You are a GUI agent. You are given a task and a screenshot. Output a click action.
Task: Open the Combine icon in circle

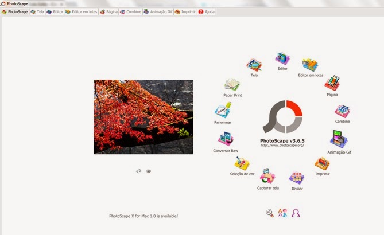click(x=342, y=111)
